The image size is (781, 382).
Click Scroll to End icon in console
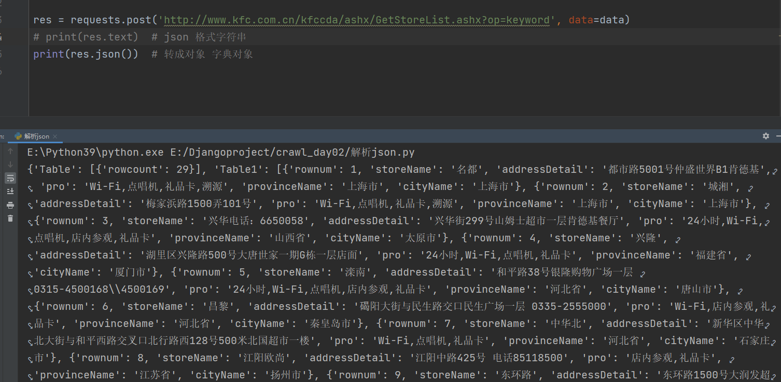pyautogui.click(x=10, y=192)
